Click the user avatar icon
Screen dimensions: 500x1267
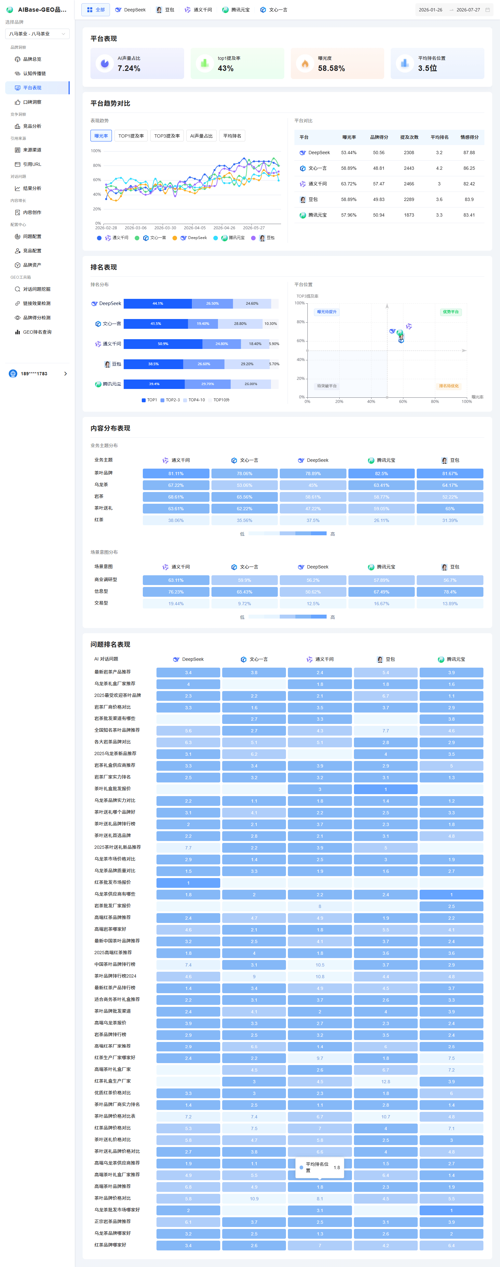click(13, 374)
